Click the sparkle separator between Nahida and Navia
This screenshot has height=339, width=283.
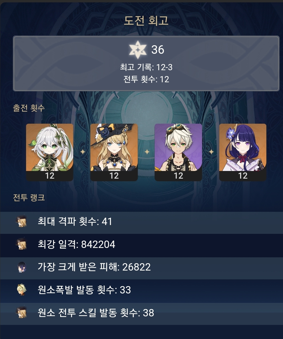82,152
